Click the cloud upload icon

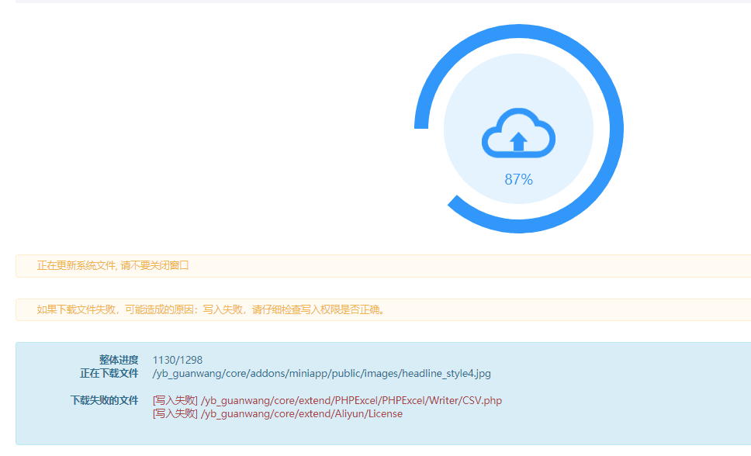pyautogui.click(x=518, y=133)
